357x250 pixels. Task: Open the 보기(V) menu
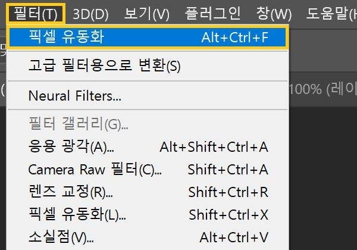point(147,13)
